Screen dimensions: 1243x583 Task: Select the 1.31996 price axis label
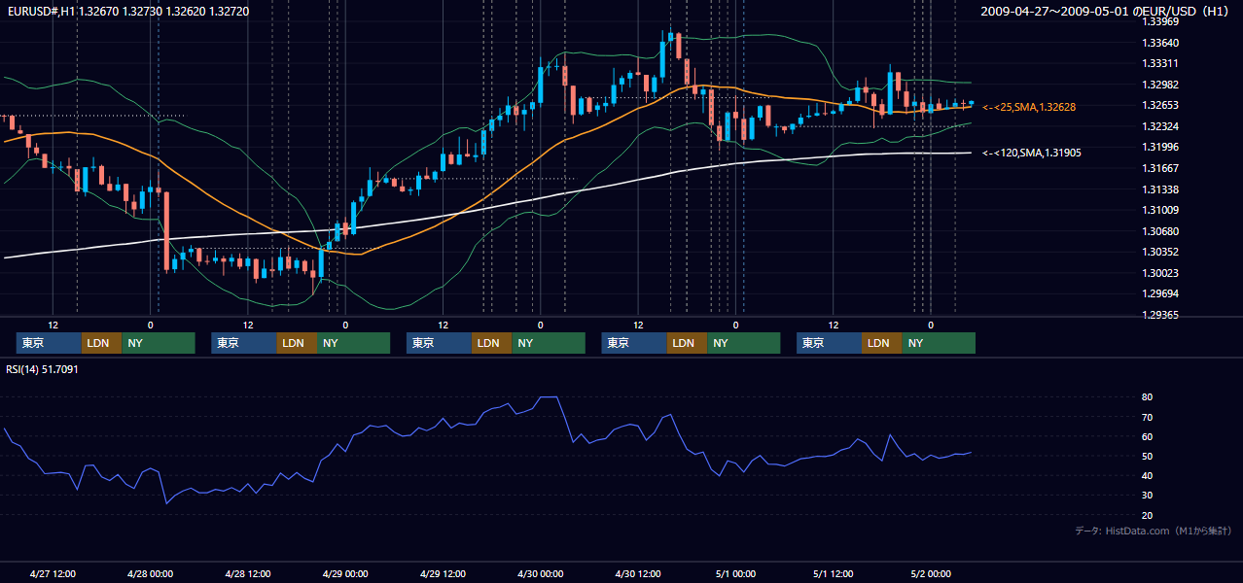[1159, 148]
